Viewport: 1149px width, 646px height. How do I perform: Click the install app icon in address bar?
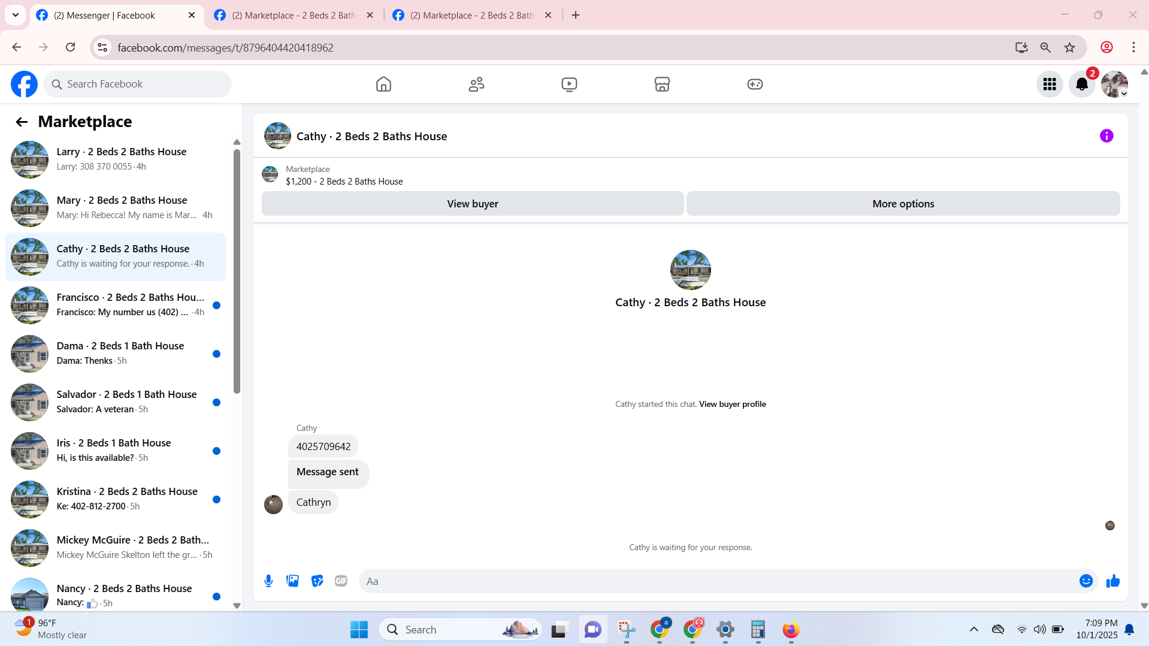[1021, 47]
